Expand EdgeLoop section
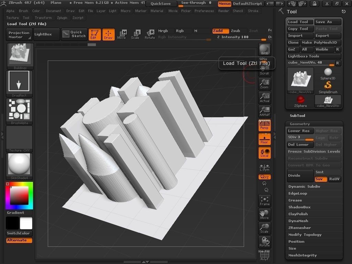 click(x=298, y=194)
